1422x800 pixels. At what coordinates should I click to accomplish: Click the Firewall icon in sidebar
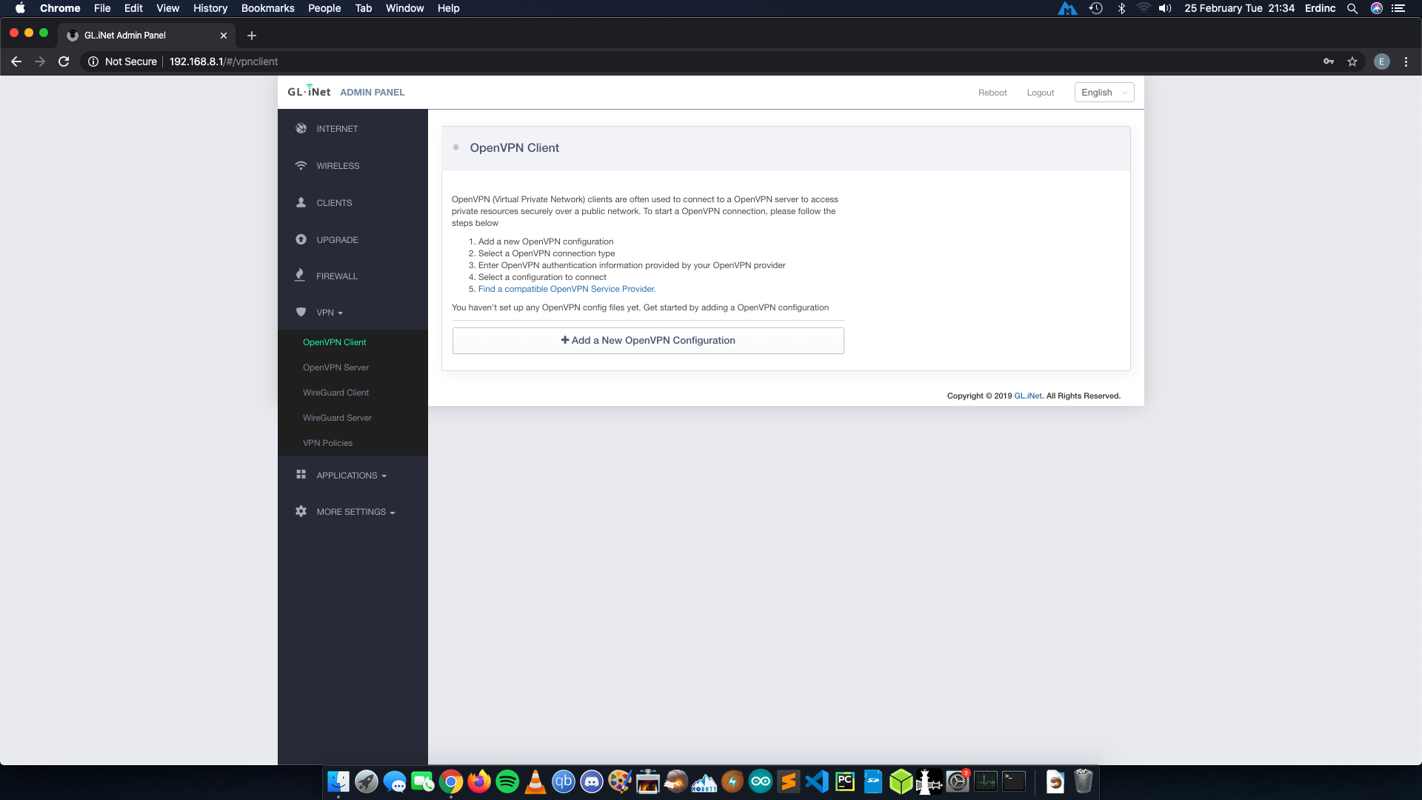299,275
